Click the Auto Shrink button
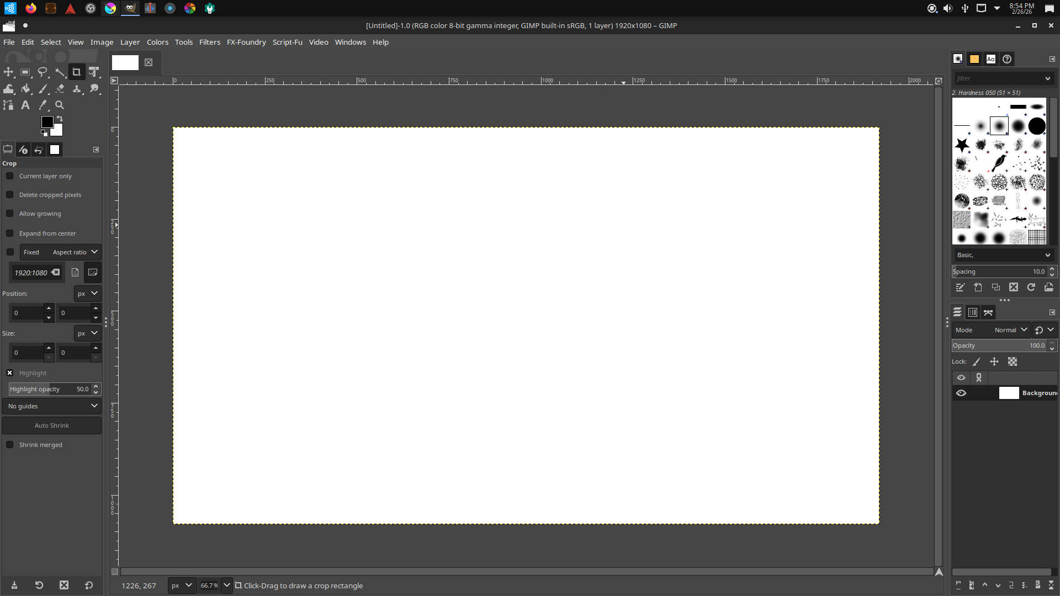1060x596 pixels. click(52, 425)
